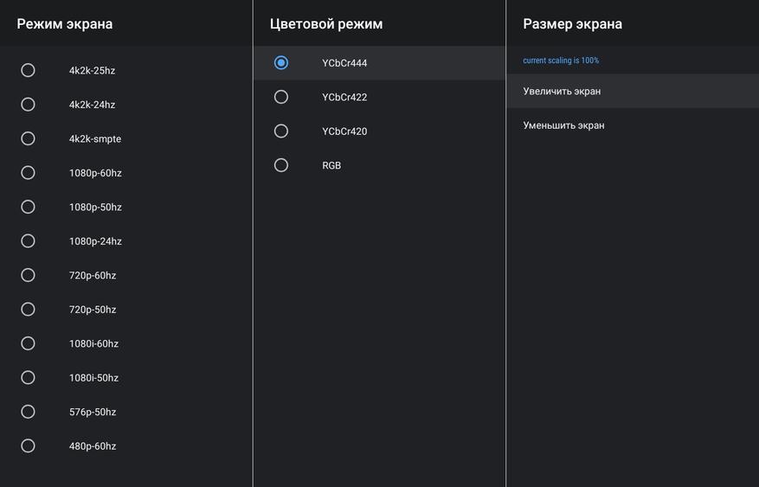Choose 1080i-50hz interlaced mode

pyautogui.click(x=29, y=378)
